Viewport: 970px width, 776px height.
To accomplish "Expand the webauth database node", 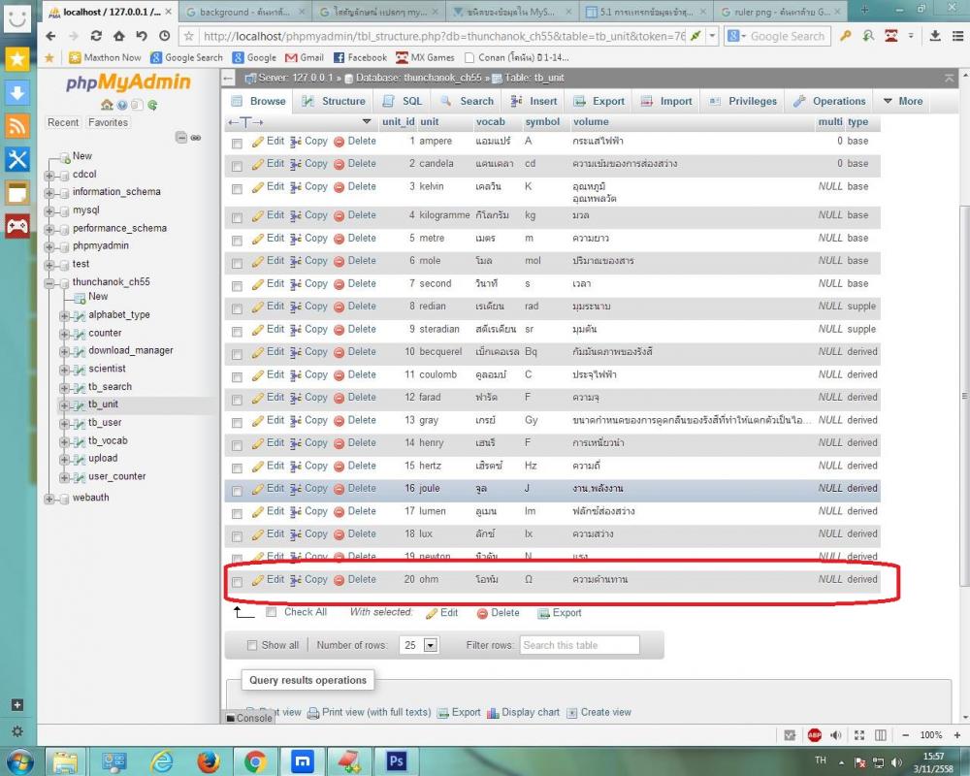I will click(x=48, y=499).
